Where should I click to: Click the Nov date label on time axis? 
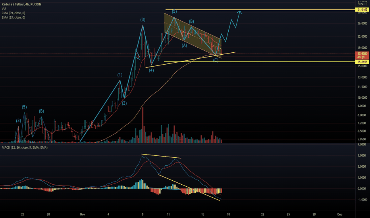[83, 214]
